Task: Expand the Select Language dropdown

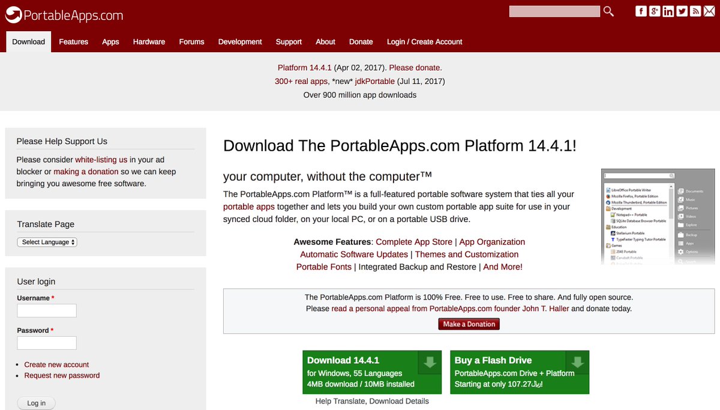Action: [47, 242]
